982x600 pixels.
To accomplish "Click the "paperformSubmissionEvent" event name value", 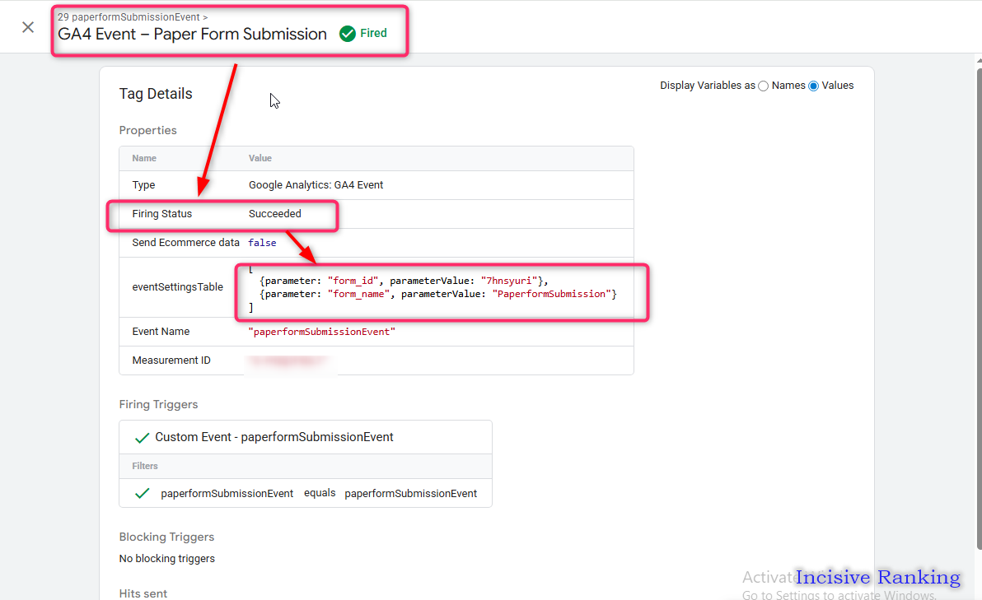I will pyautogui.click(x=322, y=332).
